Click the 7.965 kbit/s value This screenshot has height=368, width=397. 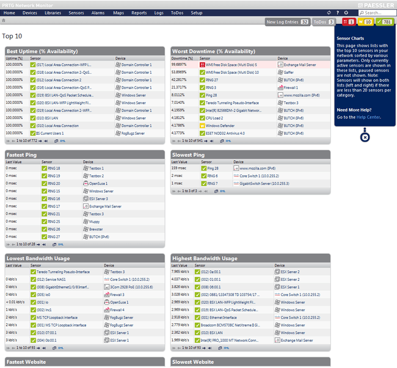[180, 272]
